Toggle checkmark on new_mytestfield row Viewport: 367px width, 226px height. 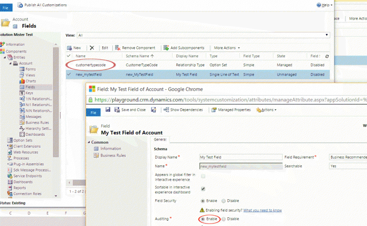(x=69, y=75)
